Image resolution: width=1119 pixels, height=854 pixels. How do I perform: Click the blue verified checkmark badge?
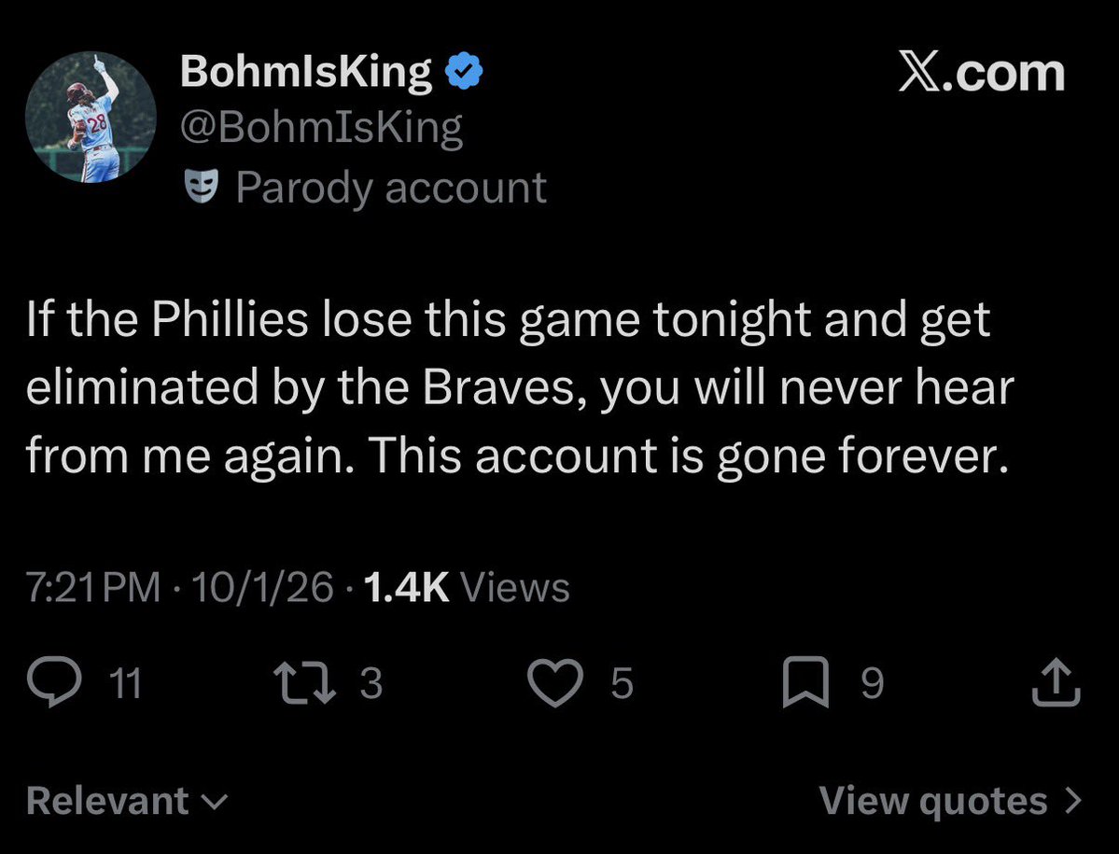coord(465,71)
